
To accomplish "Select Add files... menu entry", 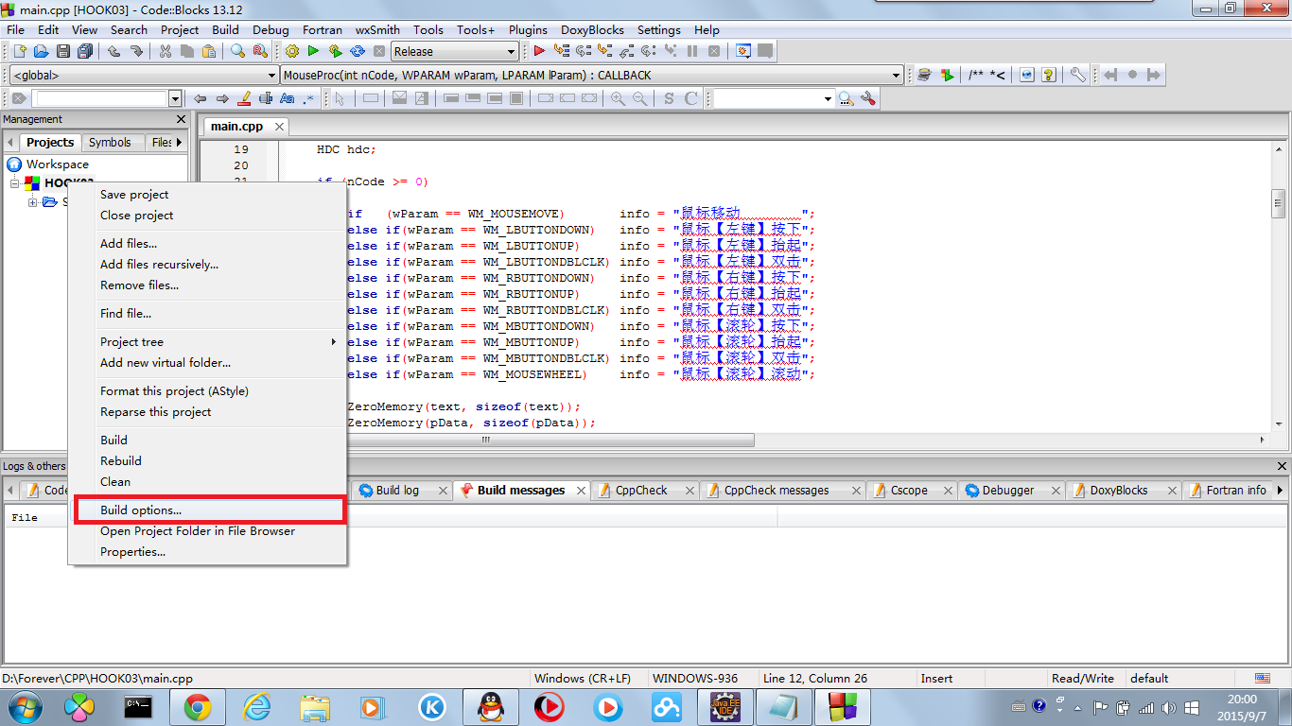I will pyautogui.click(x=208, y=243).
